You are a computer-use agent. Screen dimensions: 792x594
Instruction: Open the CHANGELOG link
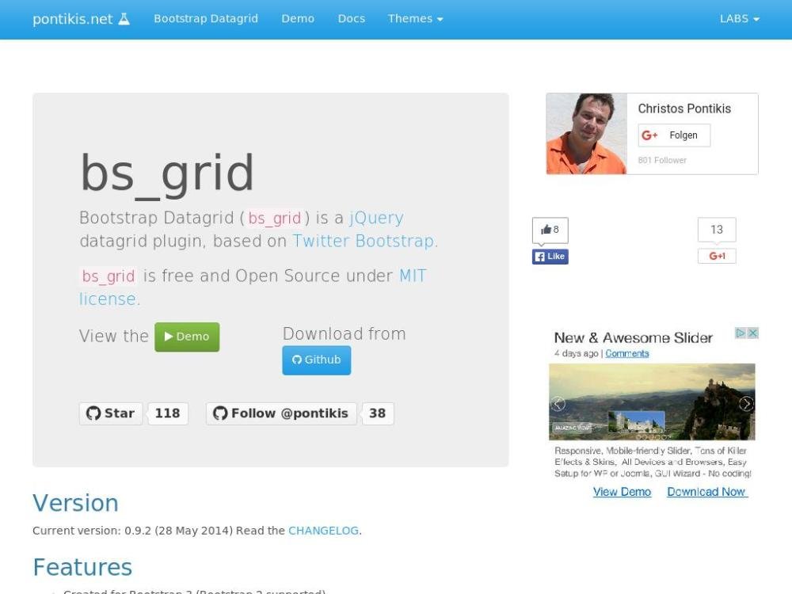coord(323,531)
